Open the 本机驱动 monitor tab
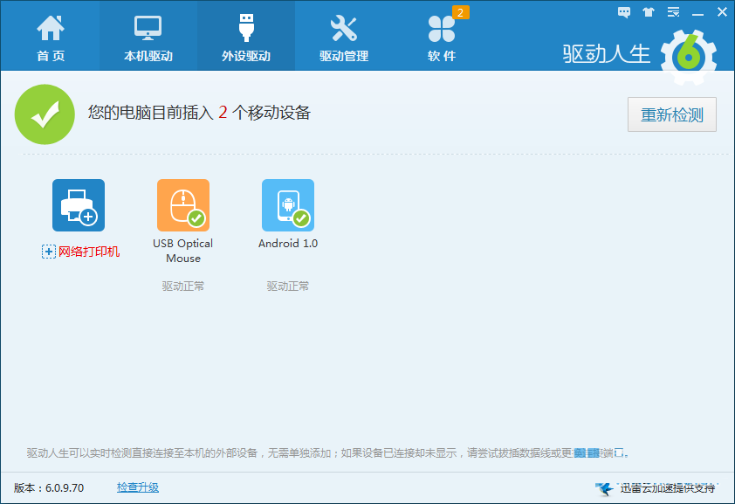Image resolution: width=735 pixels, height=504 pixels. (x=148, y=29)
